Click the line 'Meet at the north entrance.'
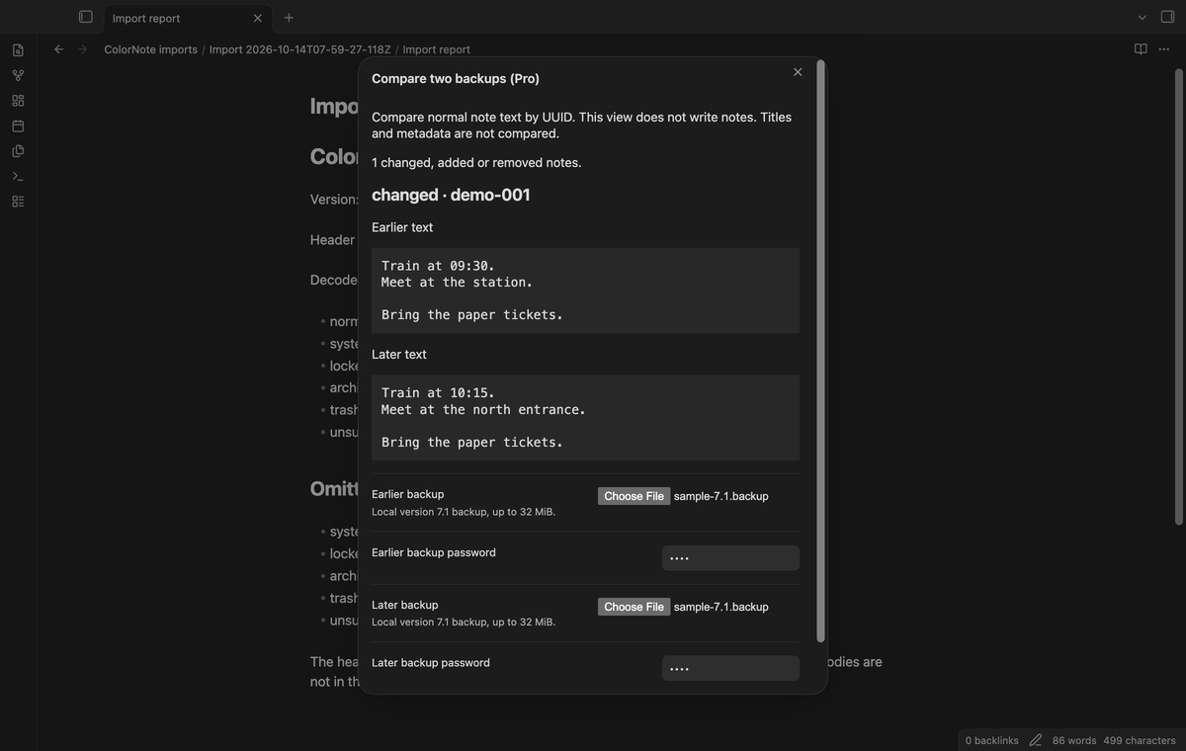 (483, 409)
